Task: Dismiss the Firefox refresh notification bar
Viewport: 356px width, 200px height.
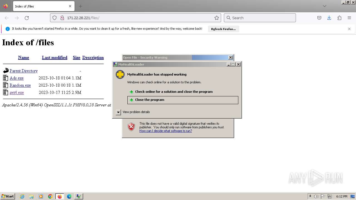Action: pyautogui.click(x=349, y=29)
